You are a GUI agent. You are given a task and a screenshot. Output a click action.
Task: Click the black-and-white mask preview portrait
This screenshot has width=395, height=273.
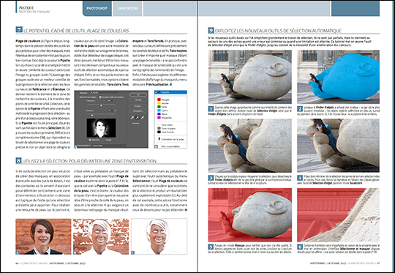[x=102, y=128]
